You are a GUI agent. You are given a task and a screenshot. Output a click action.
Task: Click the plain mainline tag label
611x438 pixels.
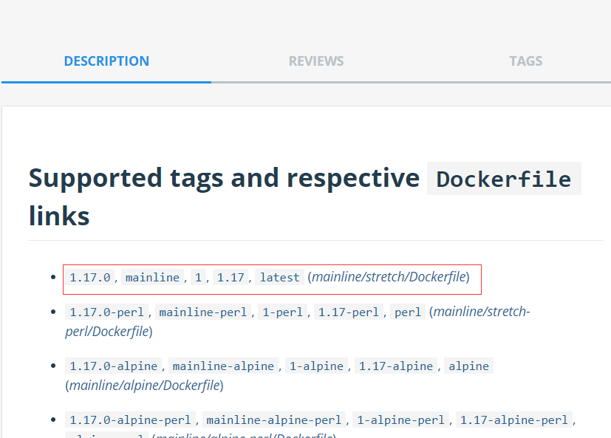[152, 278]
